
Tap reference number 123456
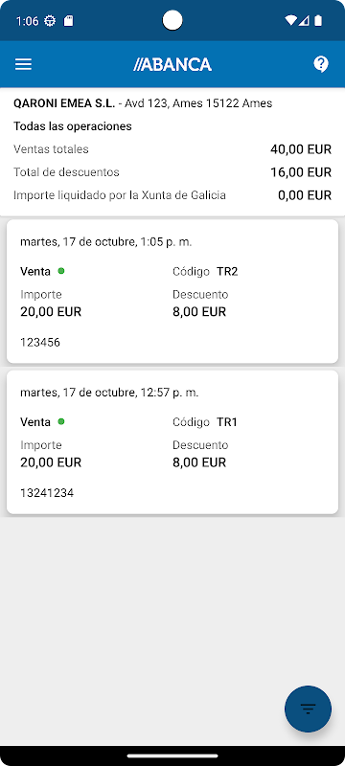[x=40, y=343]
